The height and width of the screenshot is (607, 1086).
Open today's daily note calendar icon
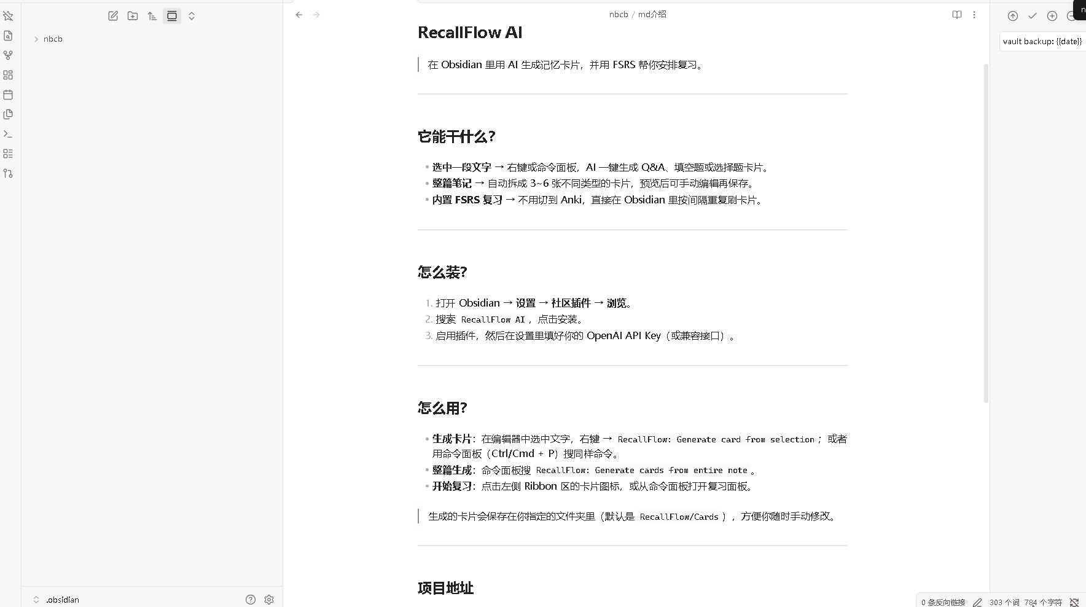pos(8,95)
